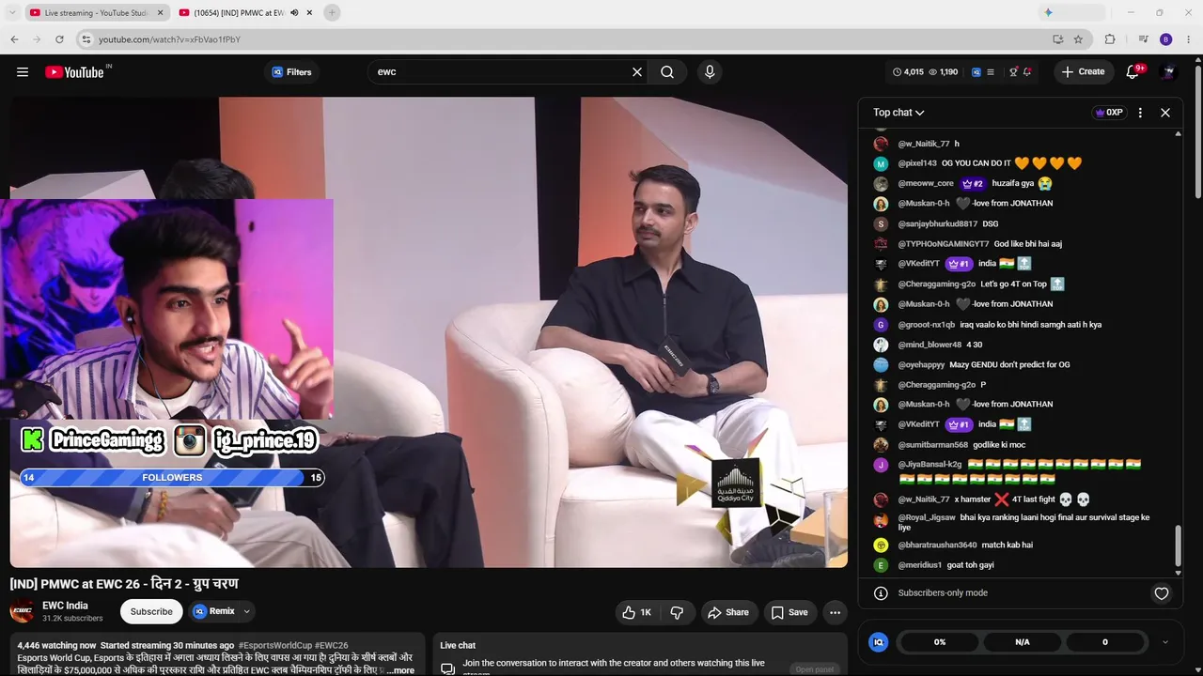Open Chrome media controls icon

[x=1143, y=39]
